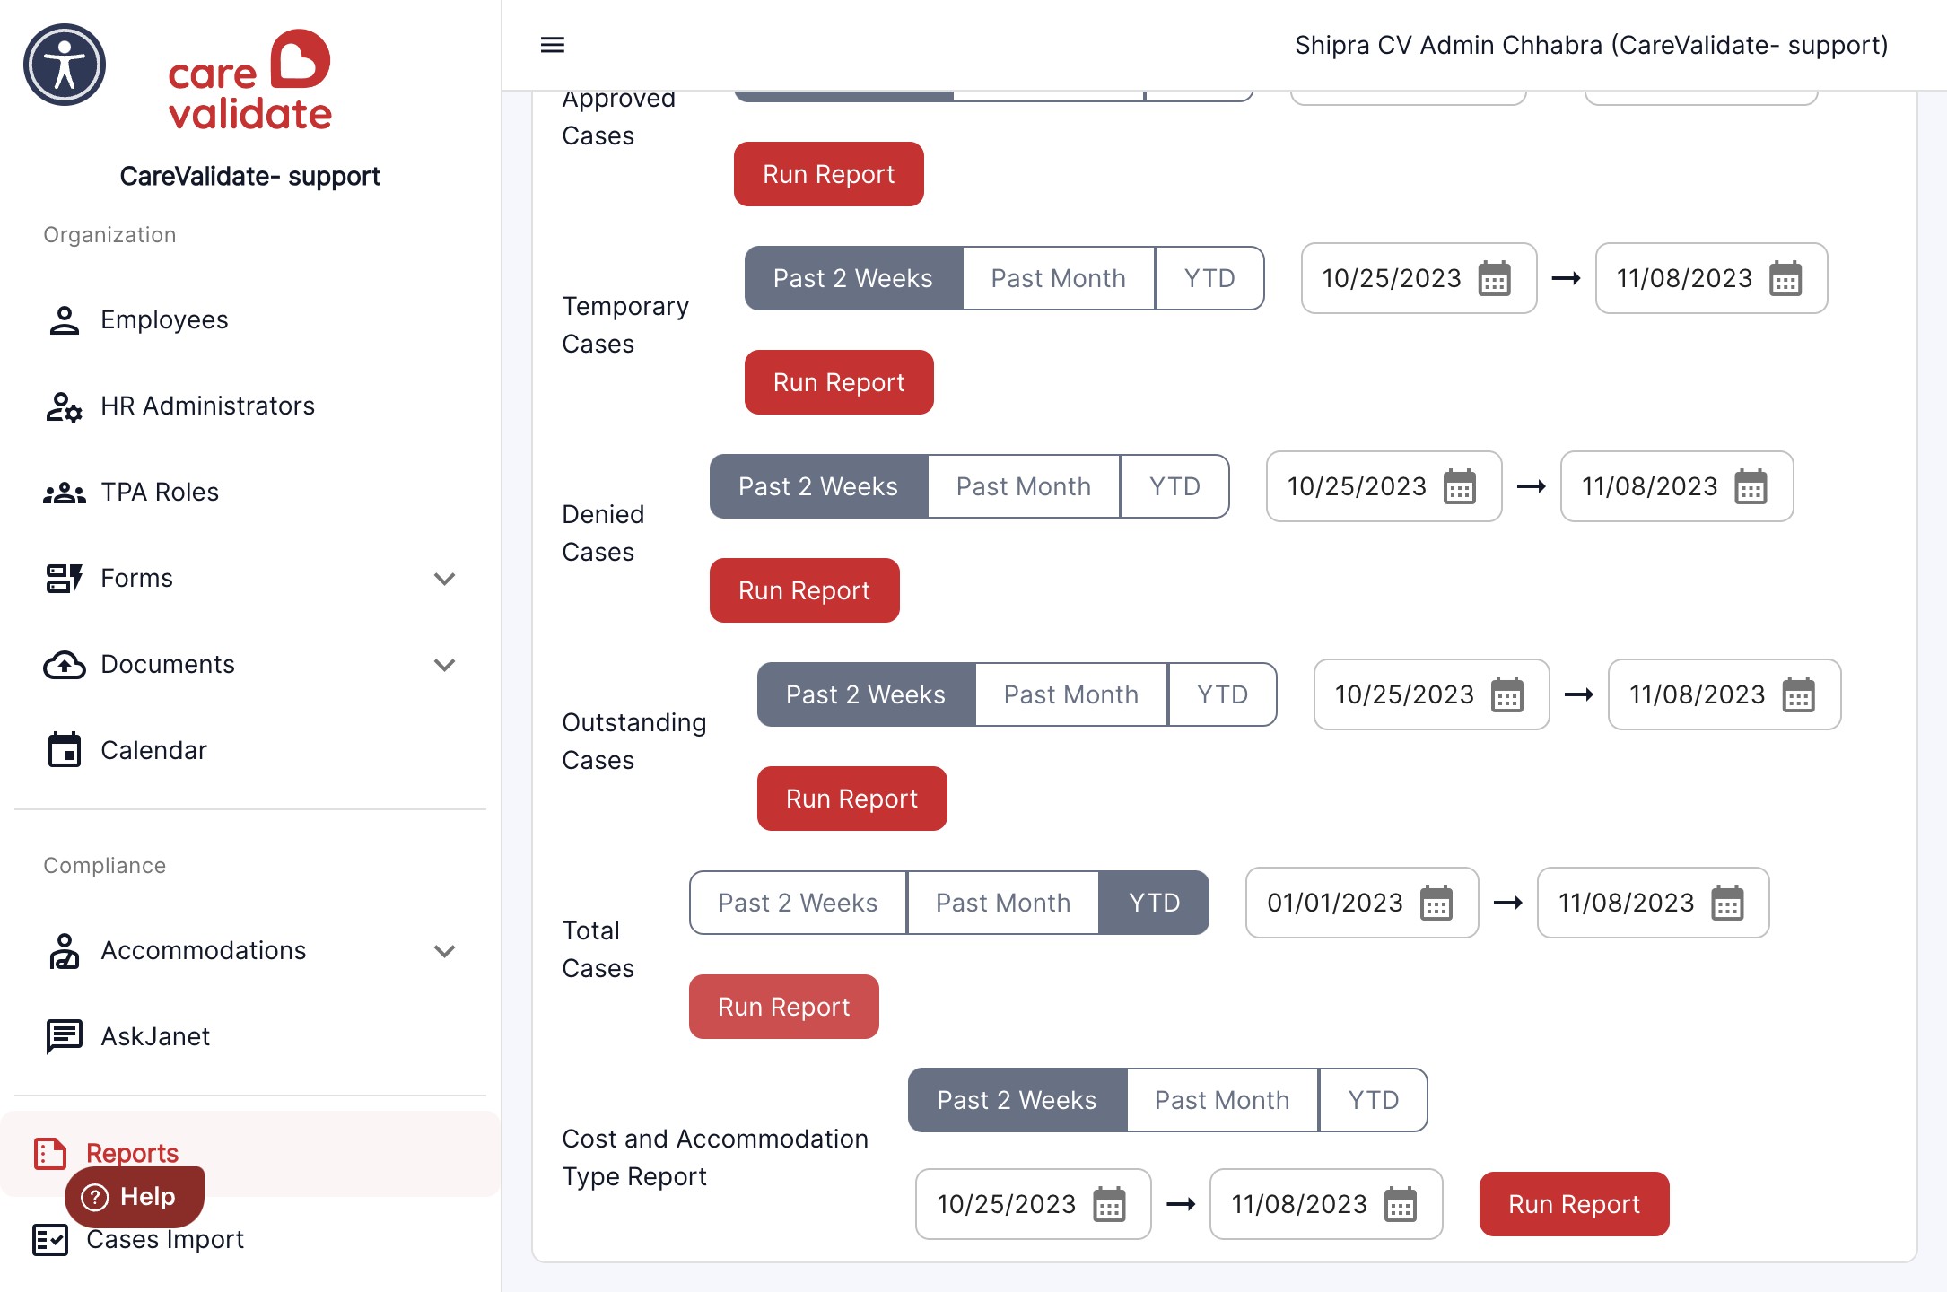Screen dimensions: 1947x1292
Task: Go to TPA Roles
Action: [x=160, y=493]
